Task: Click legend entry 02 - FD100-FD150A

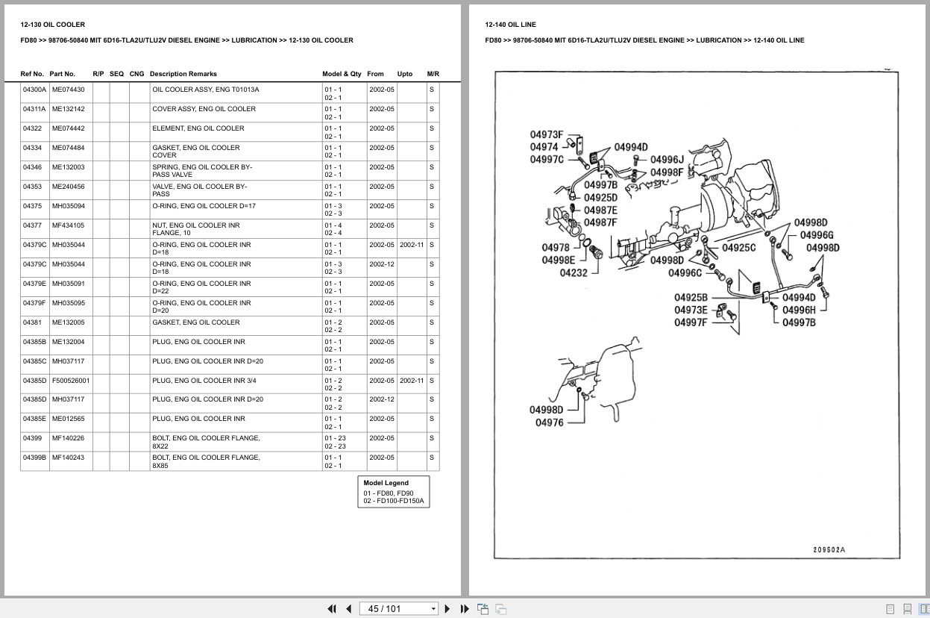Action: point(393,501)
